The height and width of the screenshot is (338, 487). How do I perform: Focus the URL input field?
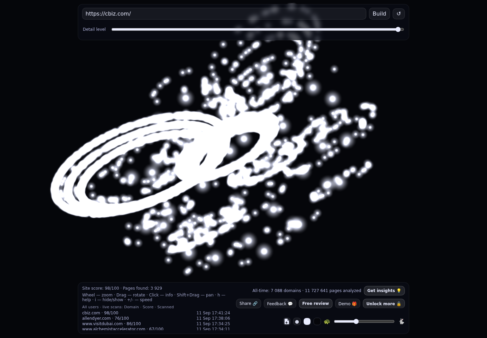tap(224, 14)
